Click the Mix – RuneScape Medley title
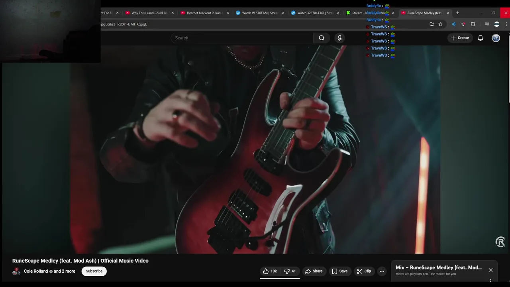Viewport: 510px width, 287px height. pos(438,267)
